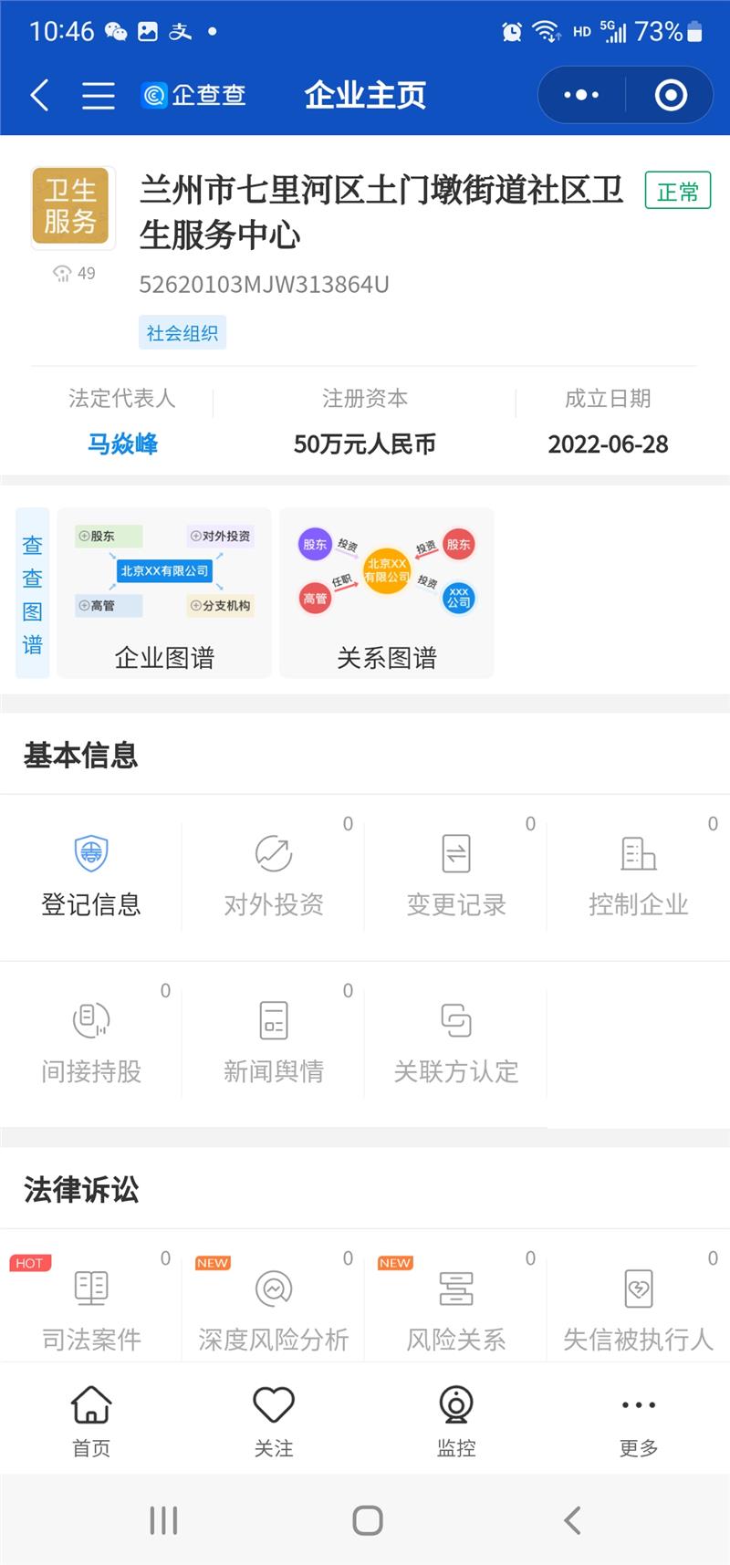Open 间接持股 indirect shareholding
730x1565 pixels.
[91, 1041]
